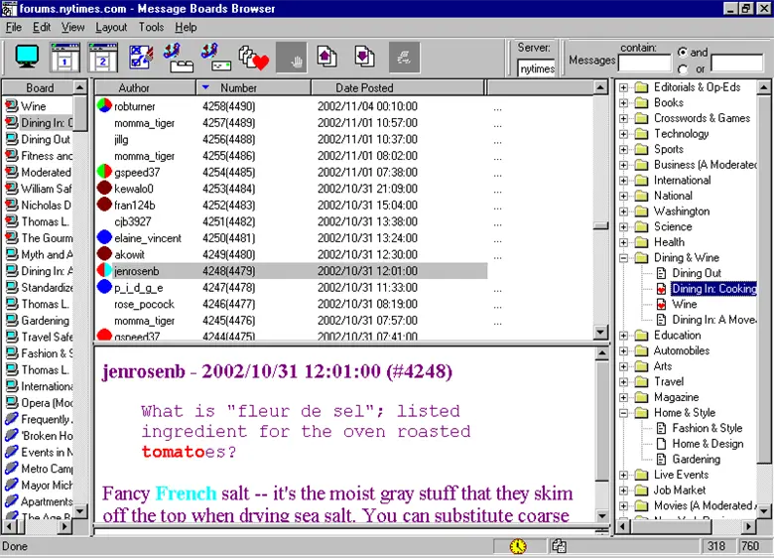Click the first Messages contain text field
Screen dimensions: 774x558
(x=645, y=64)
